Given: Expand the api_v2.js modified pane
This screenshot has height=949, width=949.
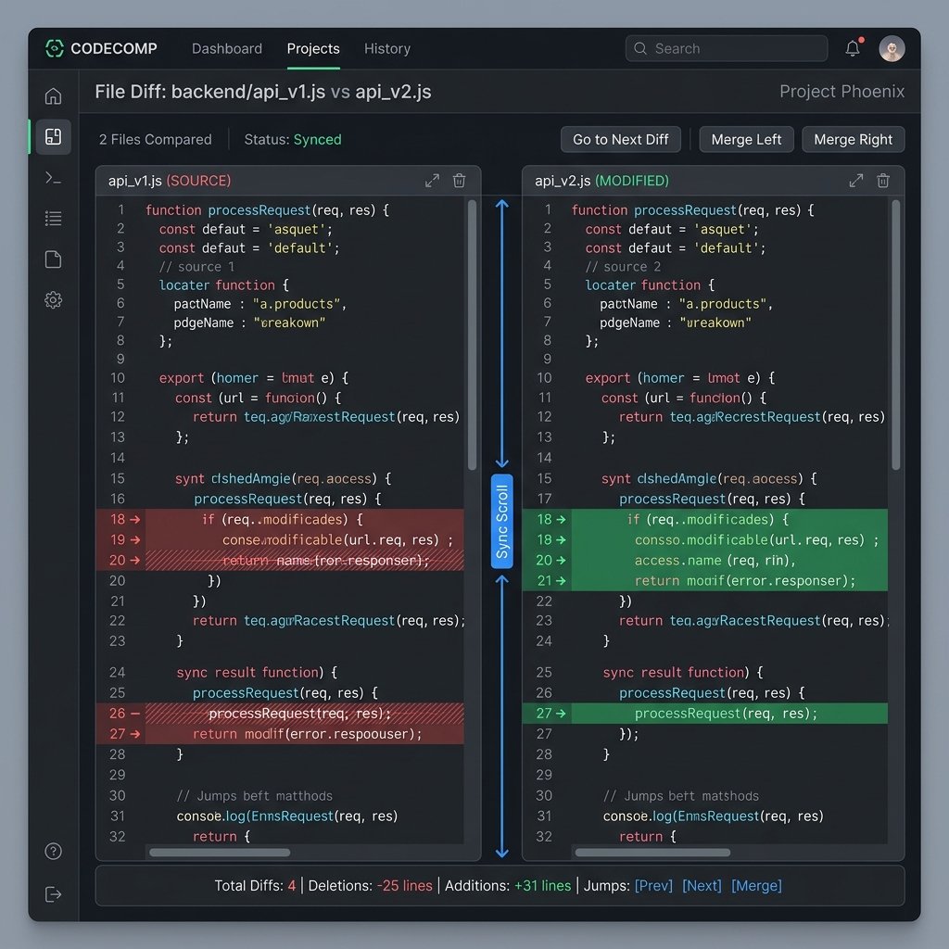Looking at the screenshot, I should click(855, 181).
